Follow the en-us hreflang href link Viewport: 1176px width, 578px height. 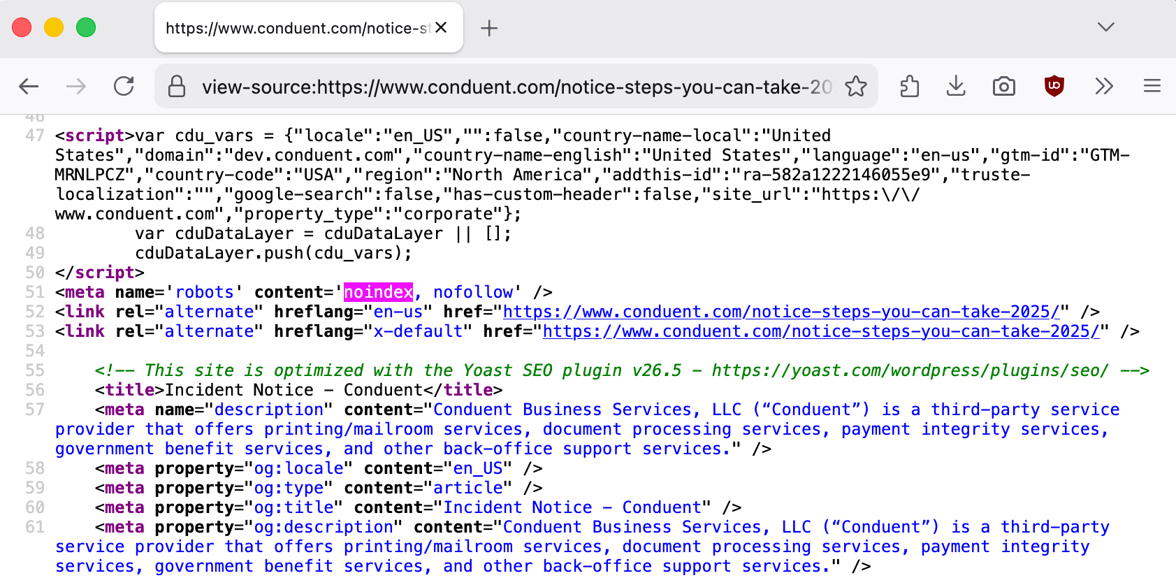pos(781,312)
